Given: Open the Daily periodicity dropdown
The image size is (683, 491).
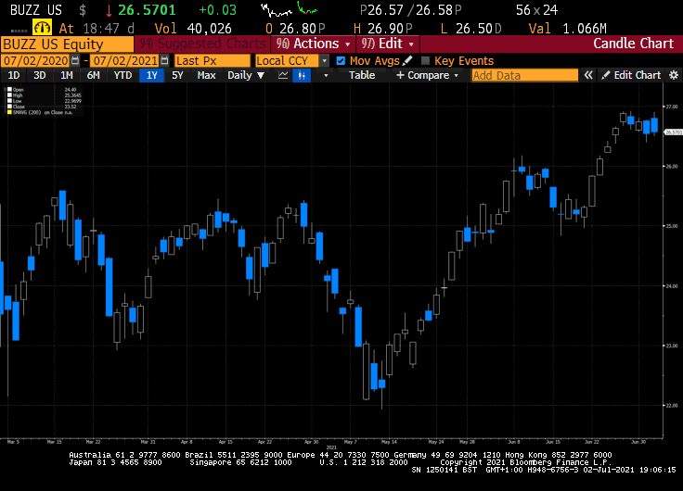Looking at the screenshot, I should click(246, 75).
